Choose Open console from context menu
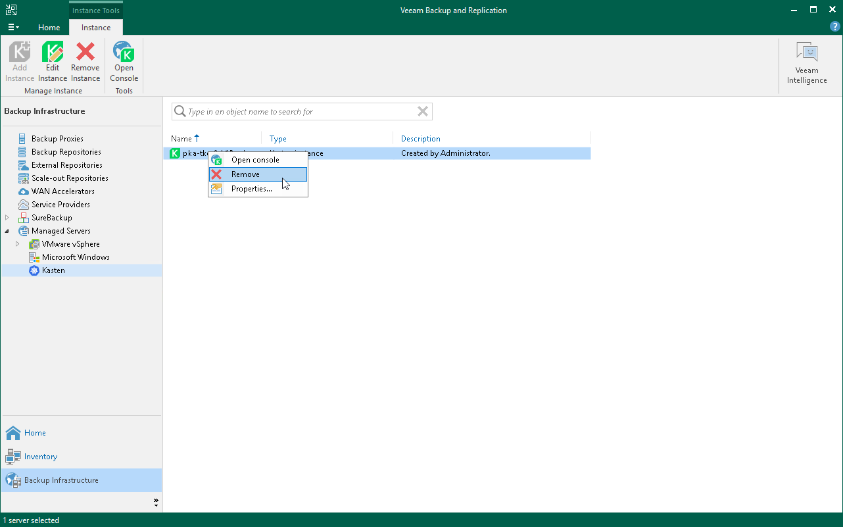 [258, 160]
